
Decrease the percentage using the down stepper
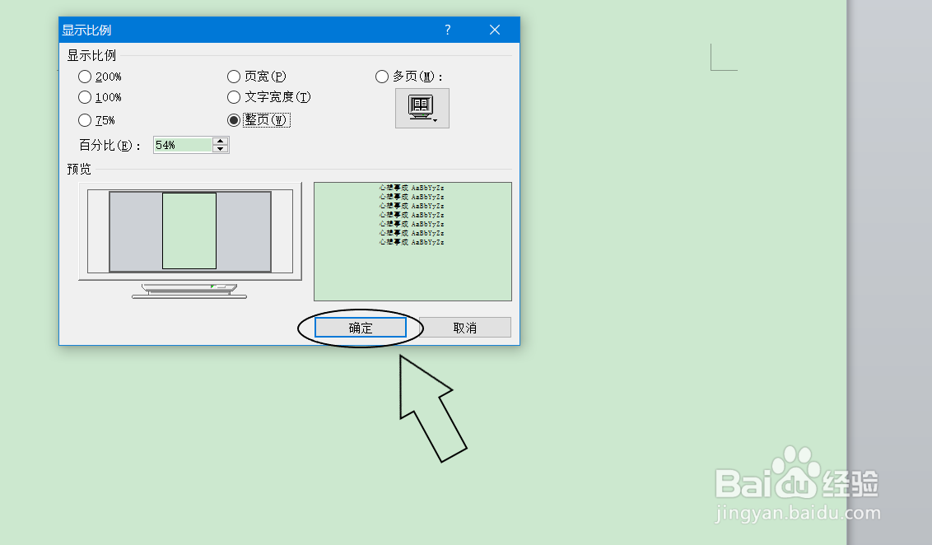click(220, 148)
